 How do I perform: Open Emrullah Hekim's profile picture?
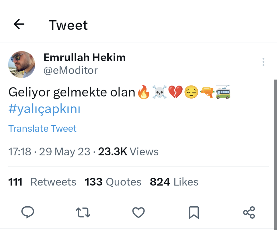click(x=22, y=64)
